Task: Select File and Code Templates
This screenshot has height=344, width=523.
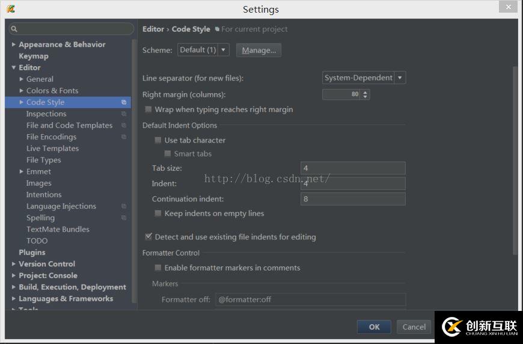Action: coord(69,126)
